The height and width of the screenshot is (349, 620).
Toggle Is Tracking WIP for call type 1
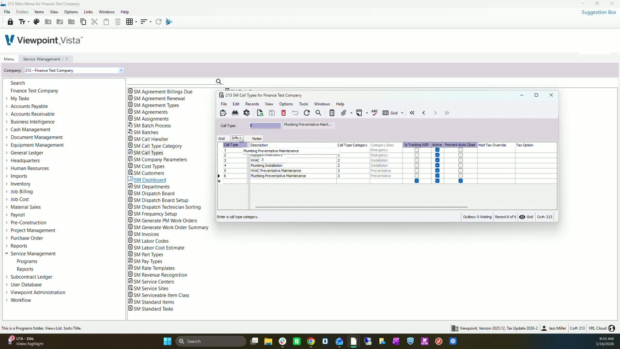[x=417, y=150]
